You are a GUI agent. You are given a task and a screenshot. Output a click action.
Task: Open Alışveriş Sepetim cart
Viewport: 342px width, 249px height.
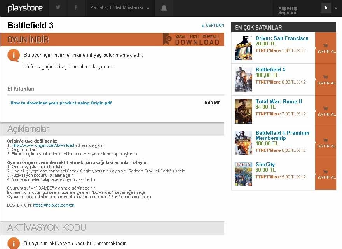[288, 10]
